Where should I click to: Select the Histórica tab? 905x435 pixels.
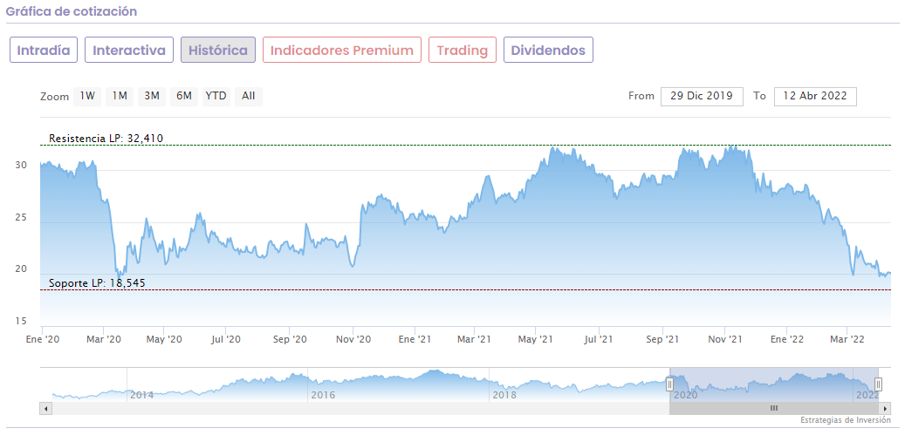pyautogui.click(x=218, y=50)
